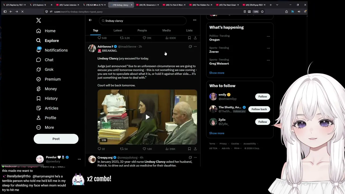This screenshot has width=345, height=194.
Task: Bookmark Adrienne F's post
Action: [x=189, y=149]
